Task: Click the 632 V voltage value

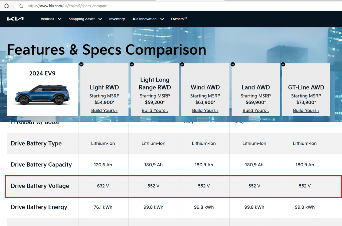Action: (103, 186)
